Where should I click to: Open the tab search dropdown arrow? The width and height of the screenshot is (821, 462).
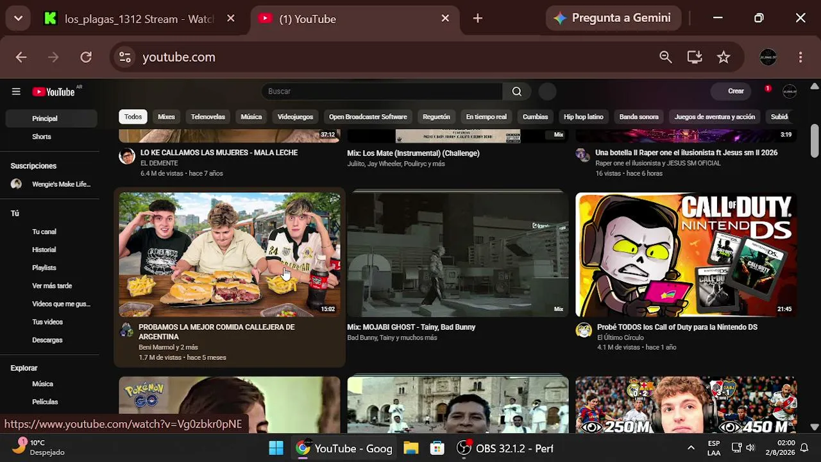click(x=18, y=19)
